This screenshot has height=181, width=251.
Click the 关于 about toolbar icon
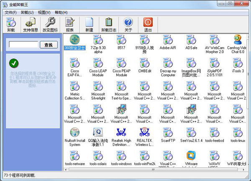(128, 24)
